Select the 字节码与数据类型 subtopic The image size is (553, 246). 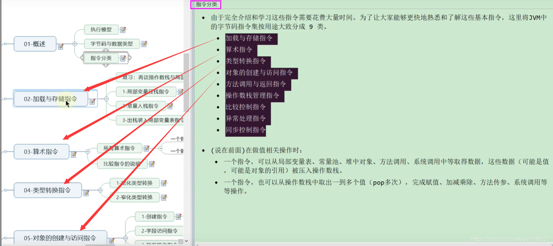click(x=112, y=44)
